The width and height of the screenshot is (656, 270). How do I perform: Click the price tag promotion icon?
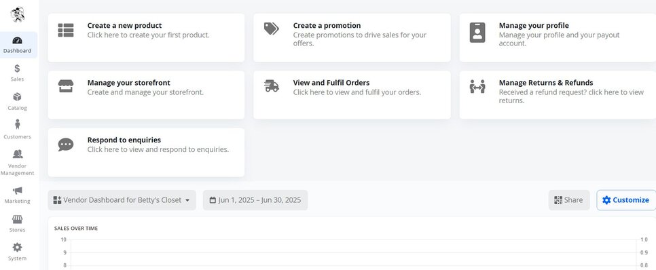pyautogui.click(x=271, y=29)
